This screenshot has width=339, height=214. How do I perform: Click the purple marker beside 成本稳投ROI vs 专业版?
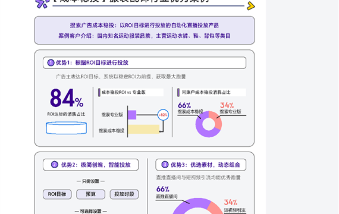click(x=99, y=92)
